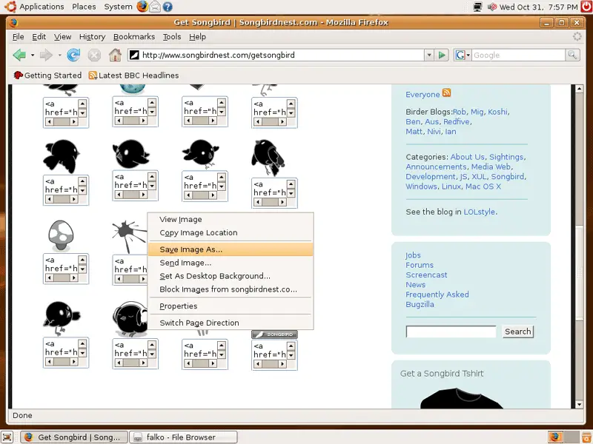Open the Bookmarks menu
This screenshot has height=444, width=593.
(134, 36)
